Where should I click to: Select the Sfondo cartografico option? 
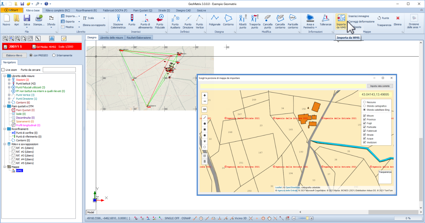[x=364, y=106]
